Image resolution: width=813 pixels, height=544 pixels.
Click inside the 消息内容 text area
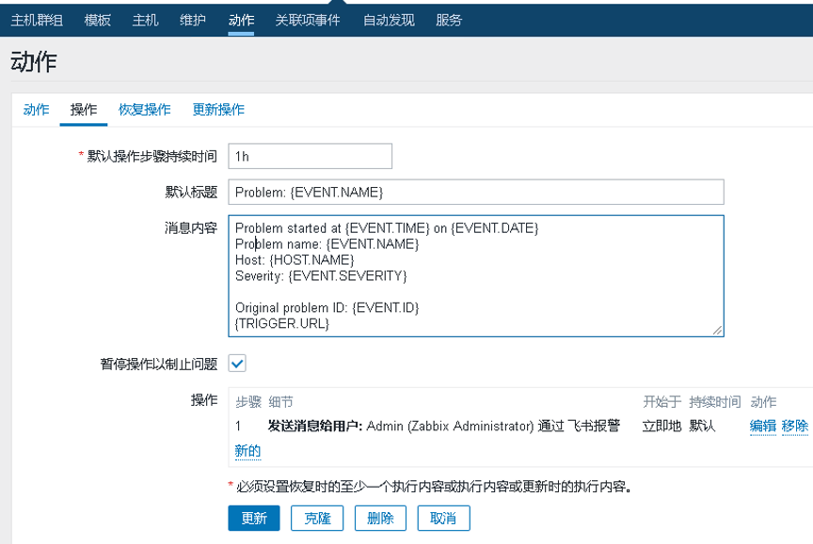coord(475,276)
